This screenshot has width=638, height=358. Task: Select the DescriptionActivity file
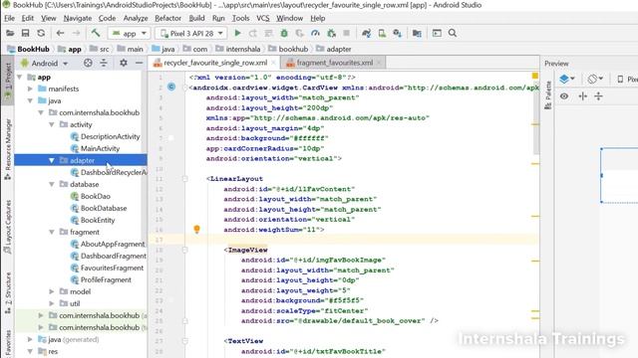(106, 137)
